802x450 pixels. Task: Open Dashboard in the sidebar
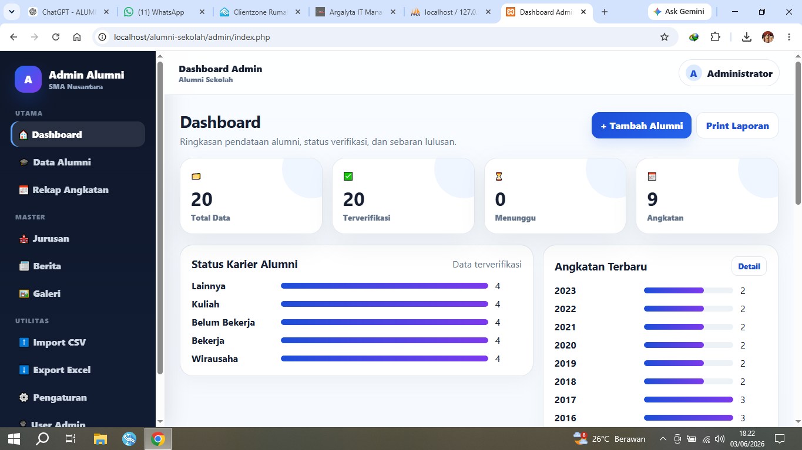pos(78,134)
